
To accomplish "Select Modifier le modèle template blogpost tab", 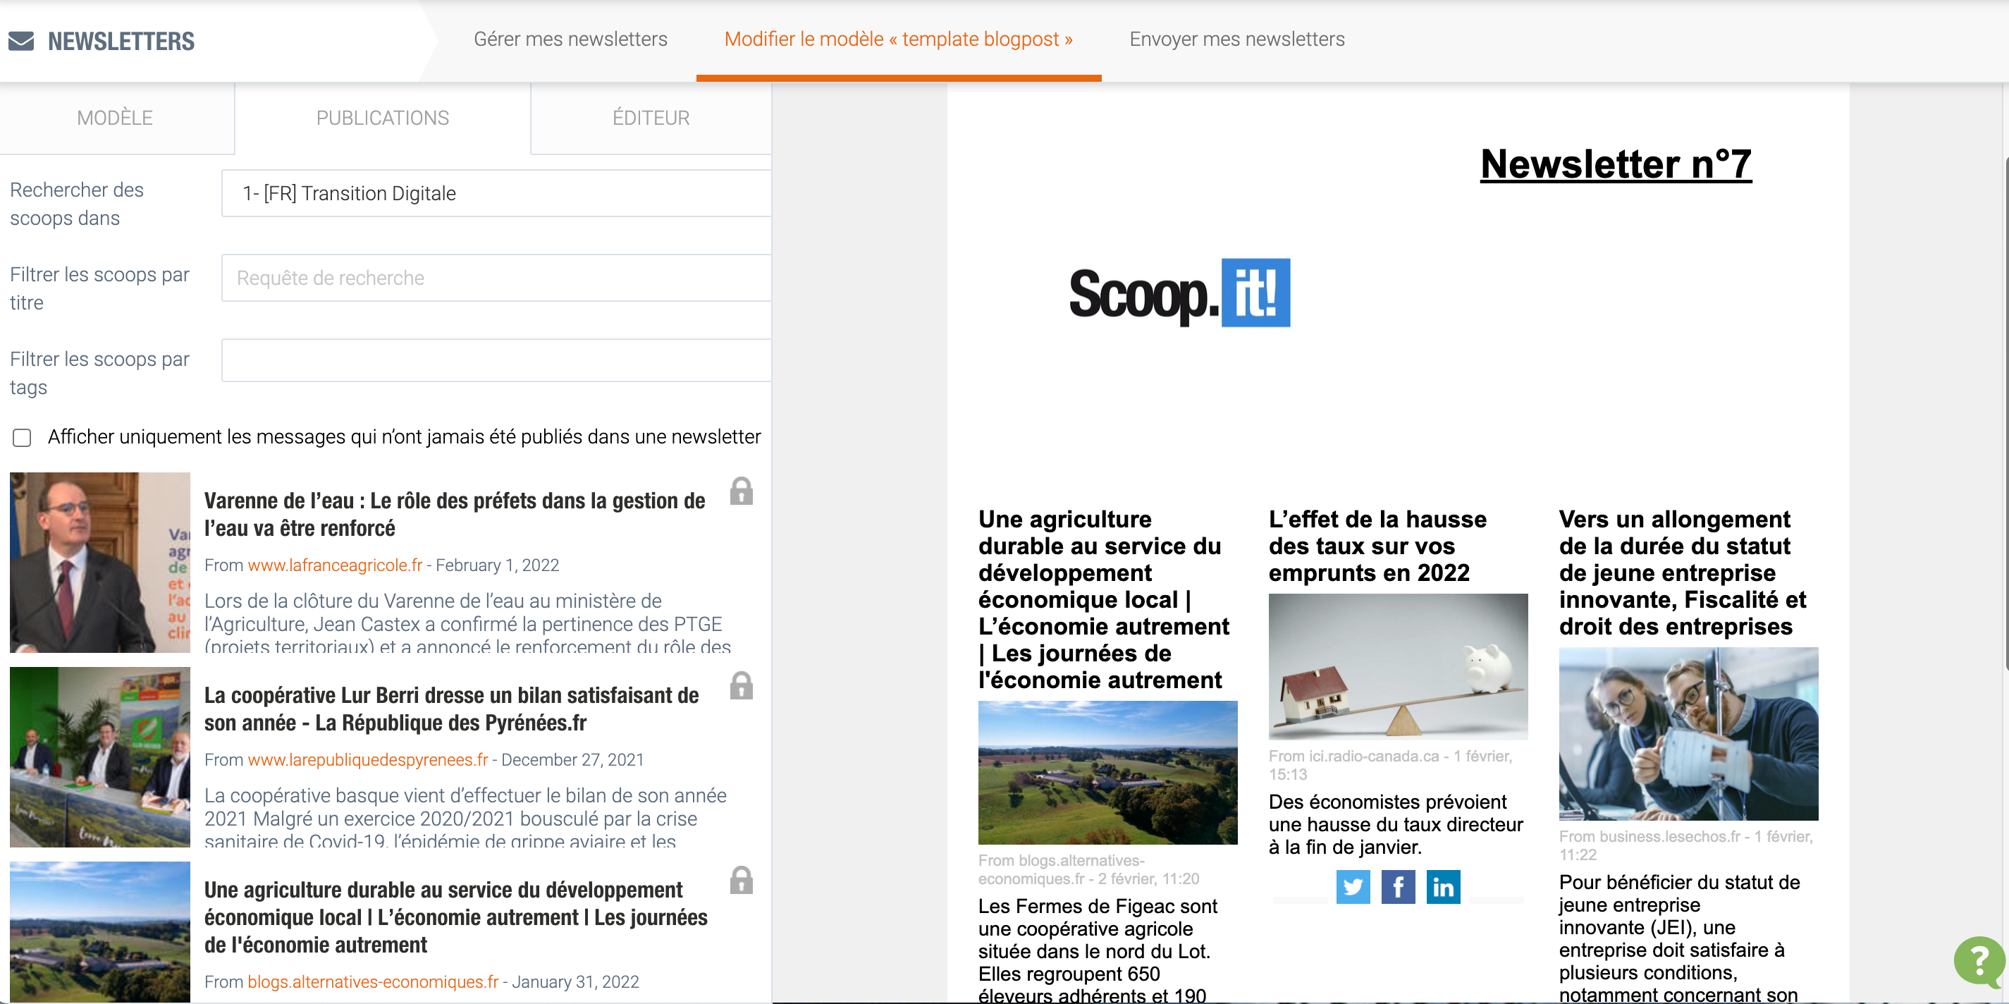I will (x=899, y=39).
